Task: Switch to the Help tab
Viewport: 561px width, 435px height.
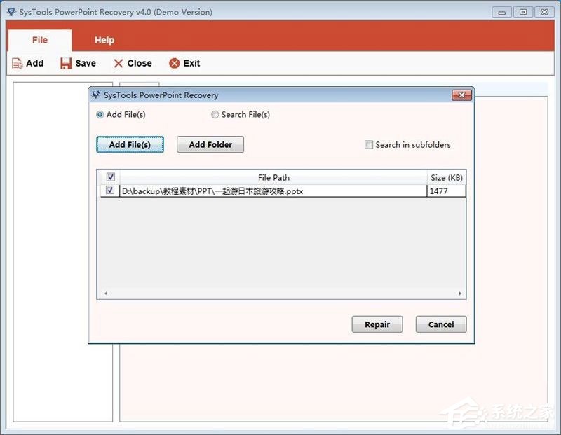Action: click(x=104, y=40)
